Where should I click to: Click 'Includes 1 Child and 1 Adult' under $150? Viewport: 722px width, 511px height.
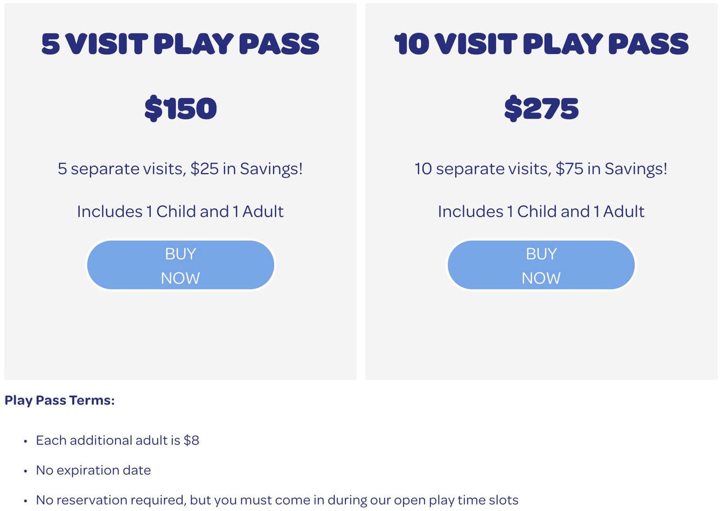pos(180,212)
